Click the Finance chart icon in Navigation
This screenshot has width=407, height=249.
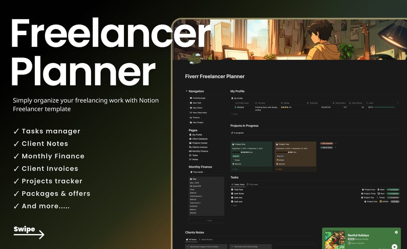[x=191, y=118]
